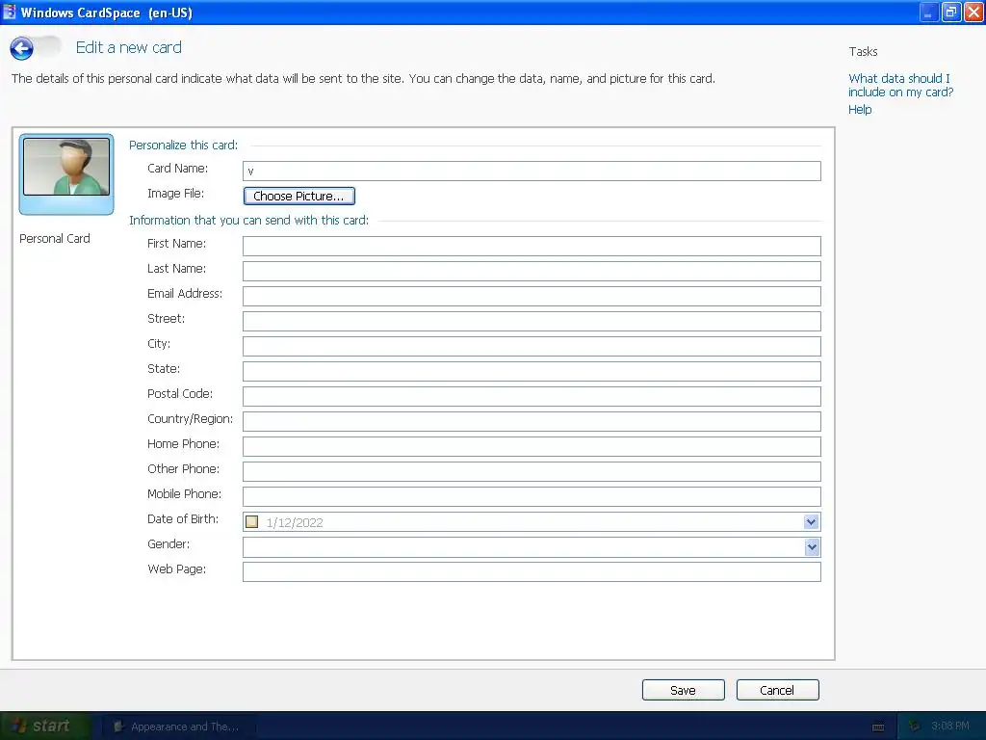
Task: Click the Postal Code field
Action: click(x=532, y=396)
